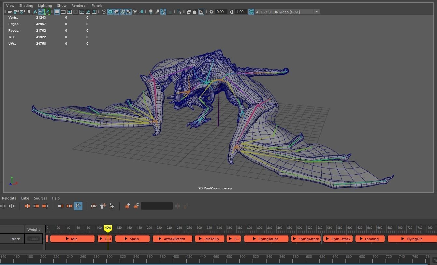Screen dimensions: 437x265
Task: Click the Gamma value field 1.00
Action: pos(240,12)
